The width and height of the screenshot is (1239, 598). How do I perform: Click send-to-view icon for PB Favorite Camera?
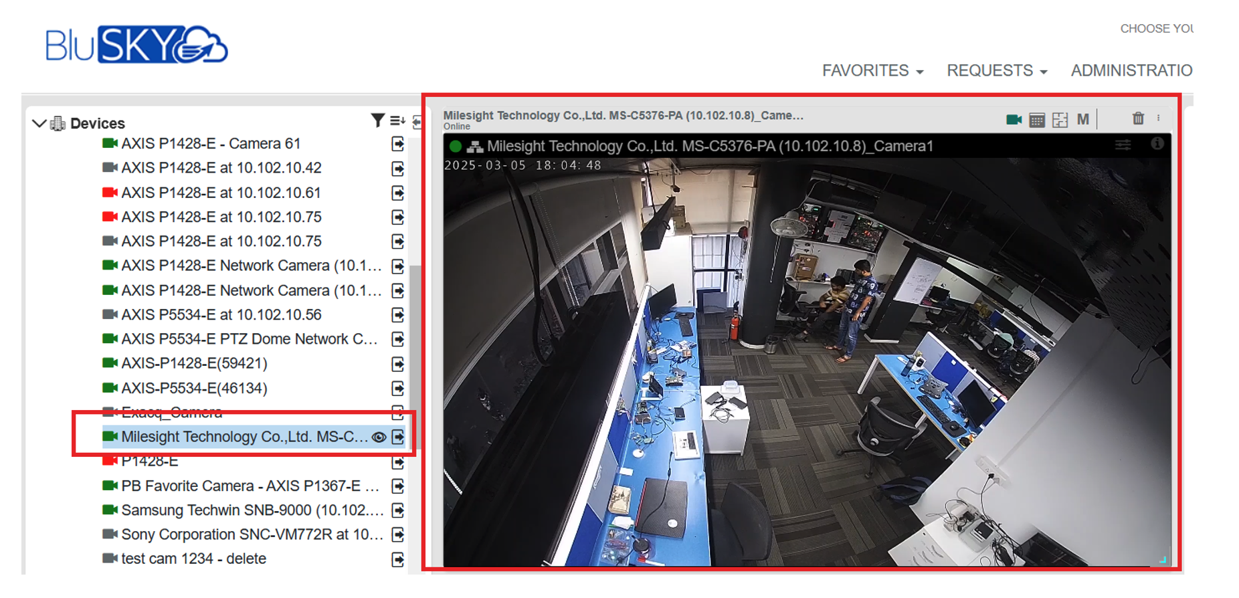click(x=398, y=486)
